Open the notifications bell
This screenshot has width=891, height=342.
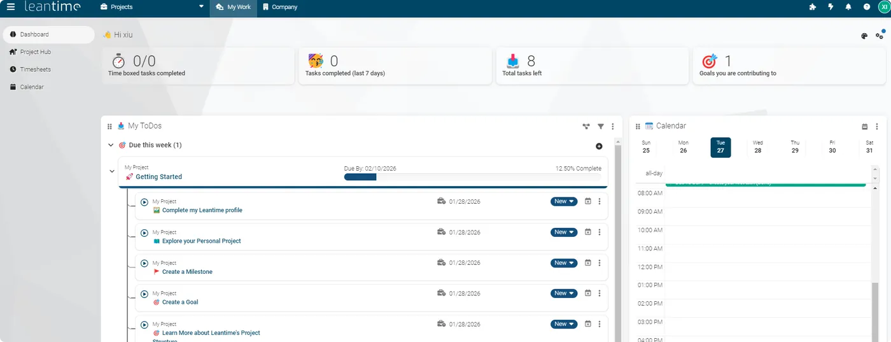[x=848, y=7]
